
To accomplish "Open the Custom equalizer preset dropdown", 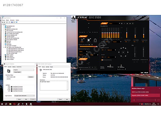I will coord(117,42).
